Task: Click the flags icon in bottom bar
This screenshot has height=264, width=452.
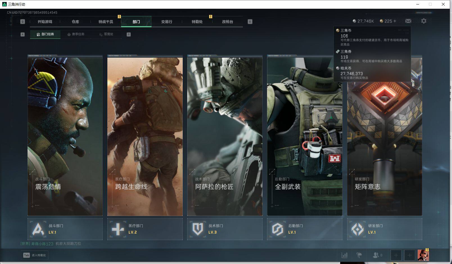Action: [359, 255]
